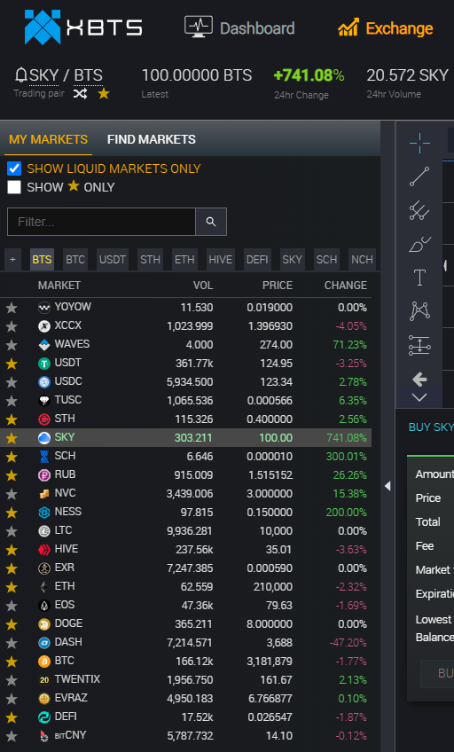
Task: Click the notification bell next to SKY / BTS
Action: pos(21,74)
